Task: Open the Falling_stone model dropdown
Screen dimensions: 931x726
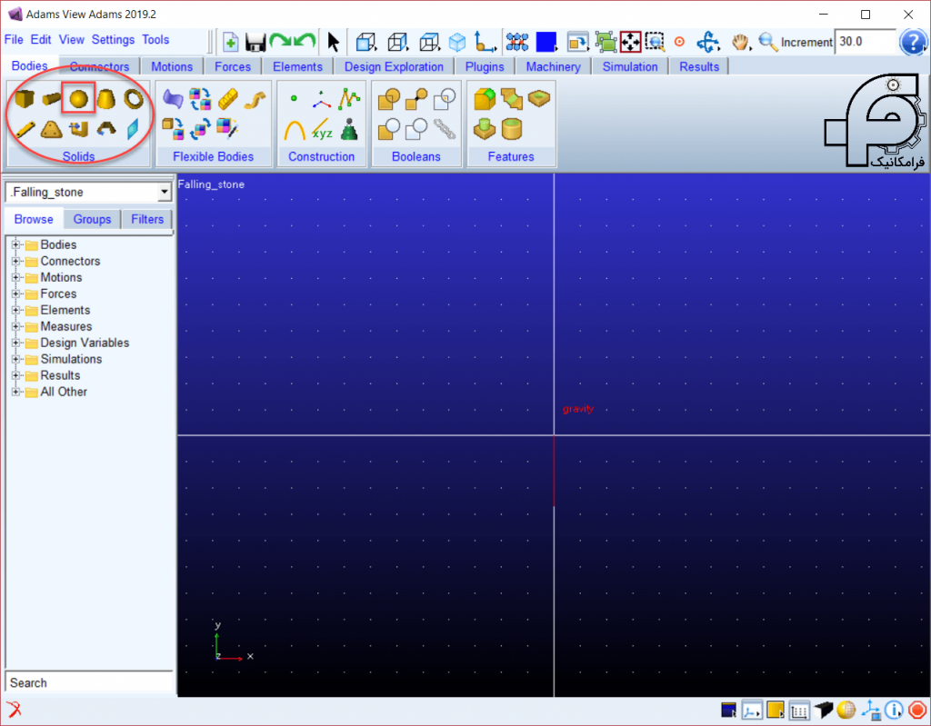Action: (x=164, y=193)
